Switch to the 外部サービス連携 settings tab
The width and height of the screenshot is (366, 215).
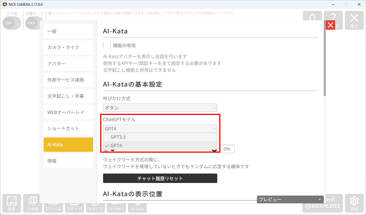tap(68, 80)
